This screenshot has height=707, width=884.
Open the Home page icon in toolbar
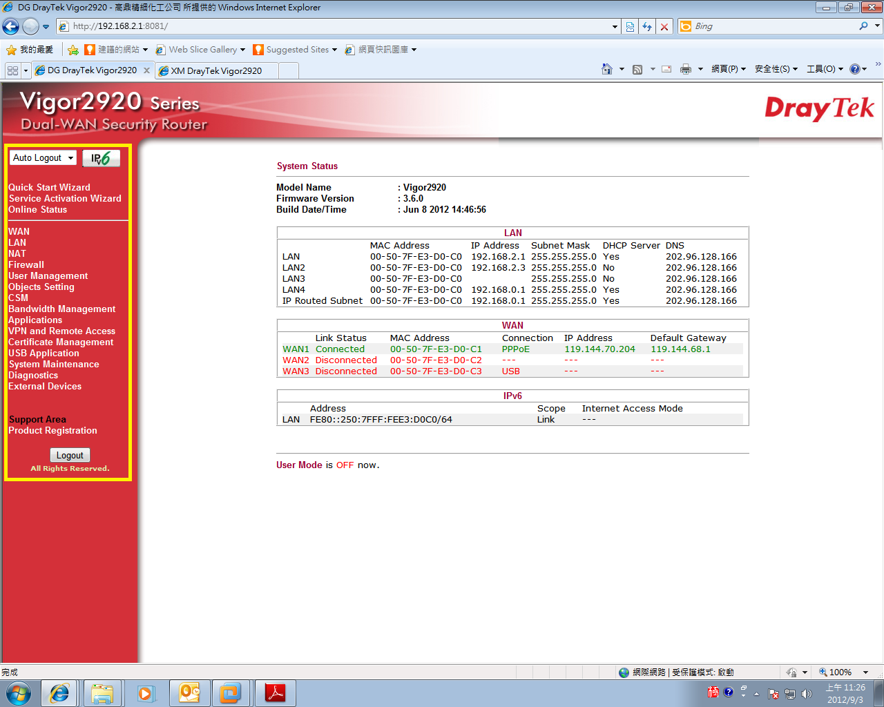pyautogui.click(x=607, y=69)
